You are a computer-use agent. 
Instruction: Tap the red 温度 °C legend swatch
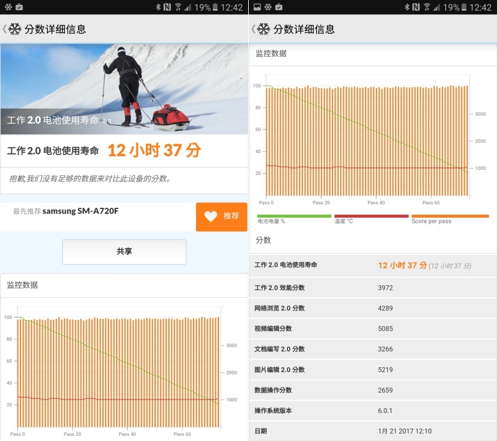371,216
